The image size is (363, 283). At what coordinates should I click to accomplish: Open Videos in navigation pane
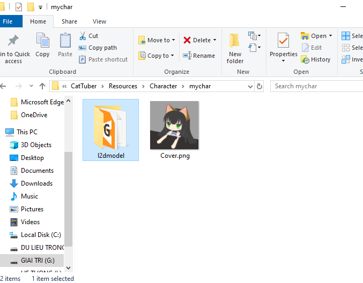[x=25, y=222]
